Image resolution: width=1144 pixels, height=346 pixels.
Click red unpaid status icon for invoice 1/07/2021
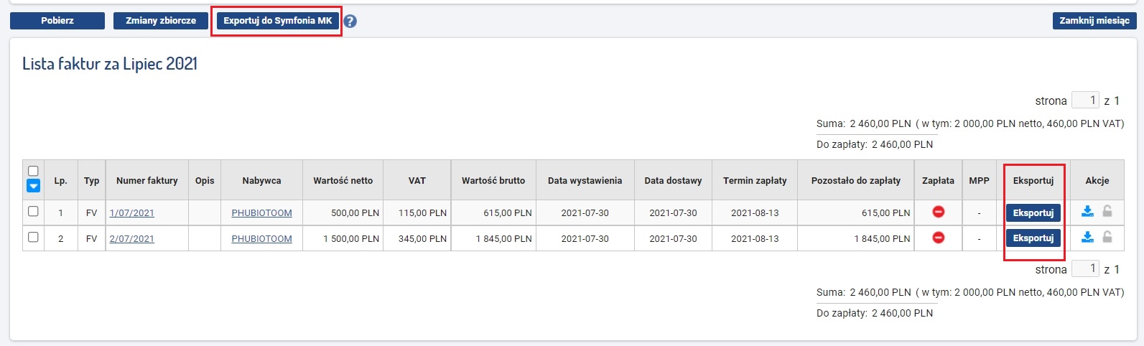[938, 212]
